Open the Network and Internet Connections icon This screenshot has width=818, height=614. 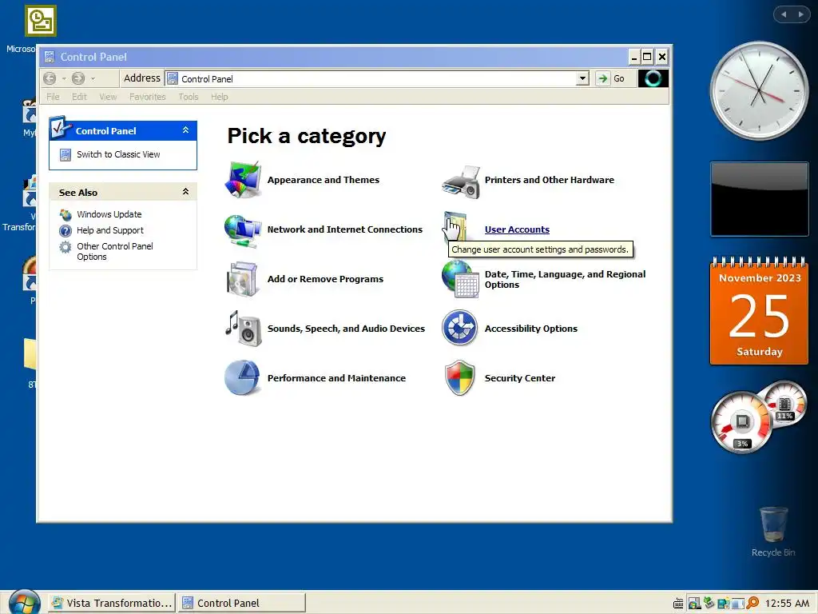(x=243, y=230)
